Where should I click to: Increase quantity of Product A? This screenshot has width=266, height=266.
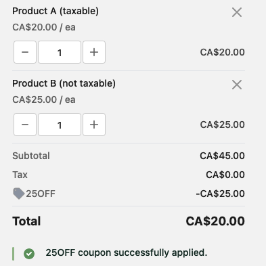94,52
